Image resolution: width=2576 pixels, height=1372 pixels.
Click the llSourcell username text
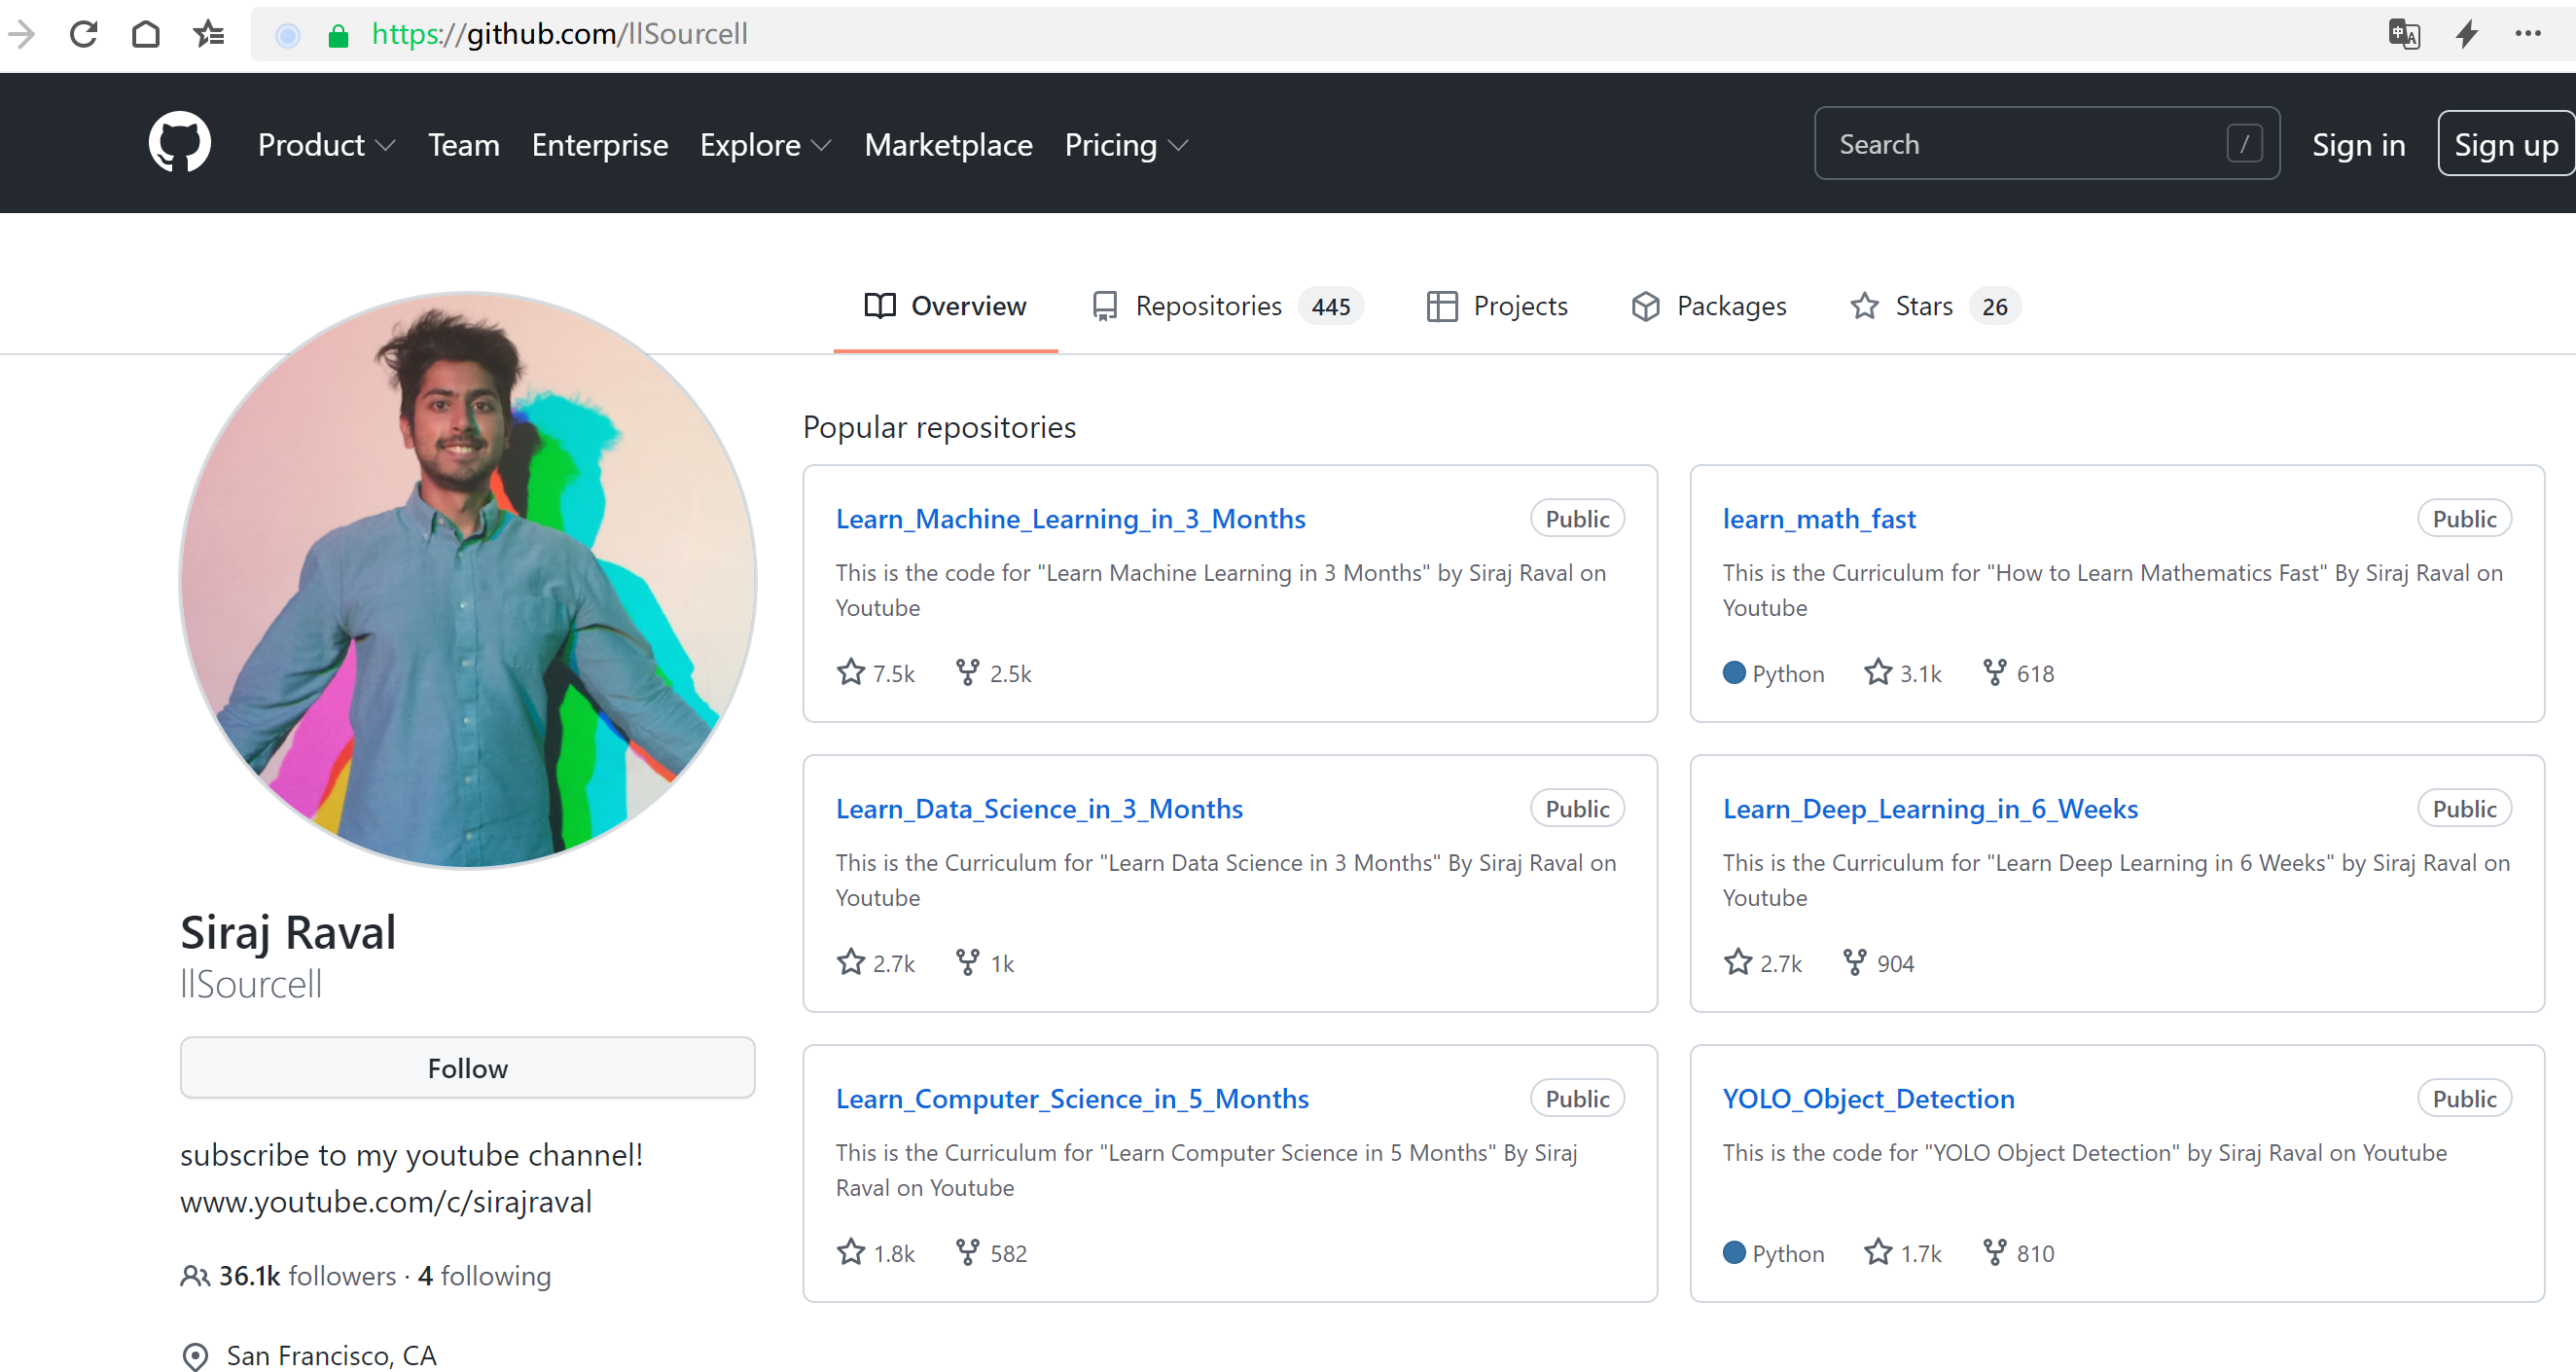(x=251, y=984)
